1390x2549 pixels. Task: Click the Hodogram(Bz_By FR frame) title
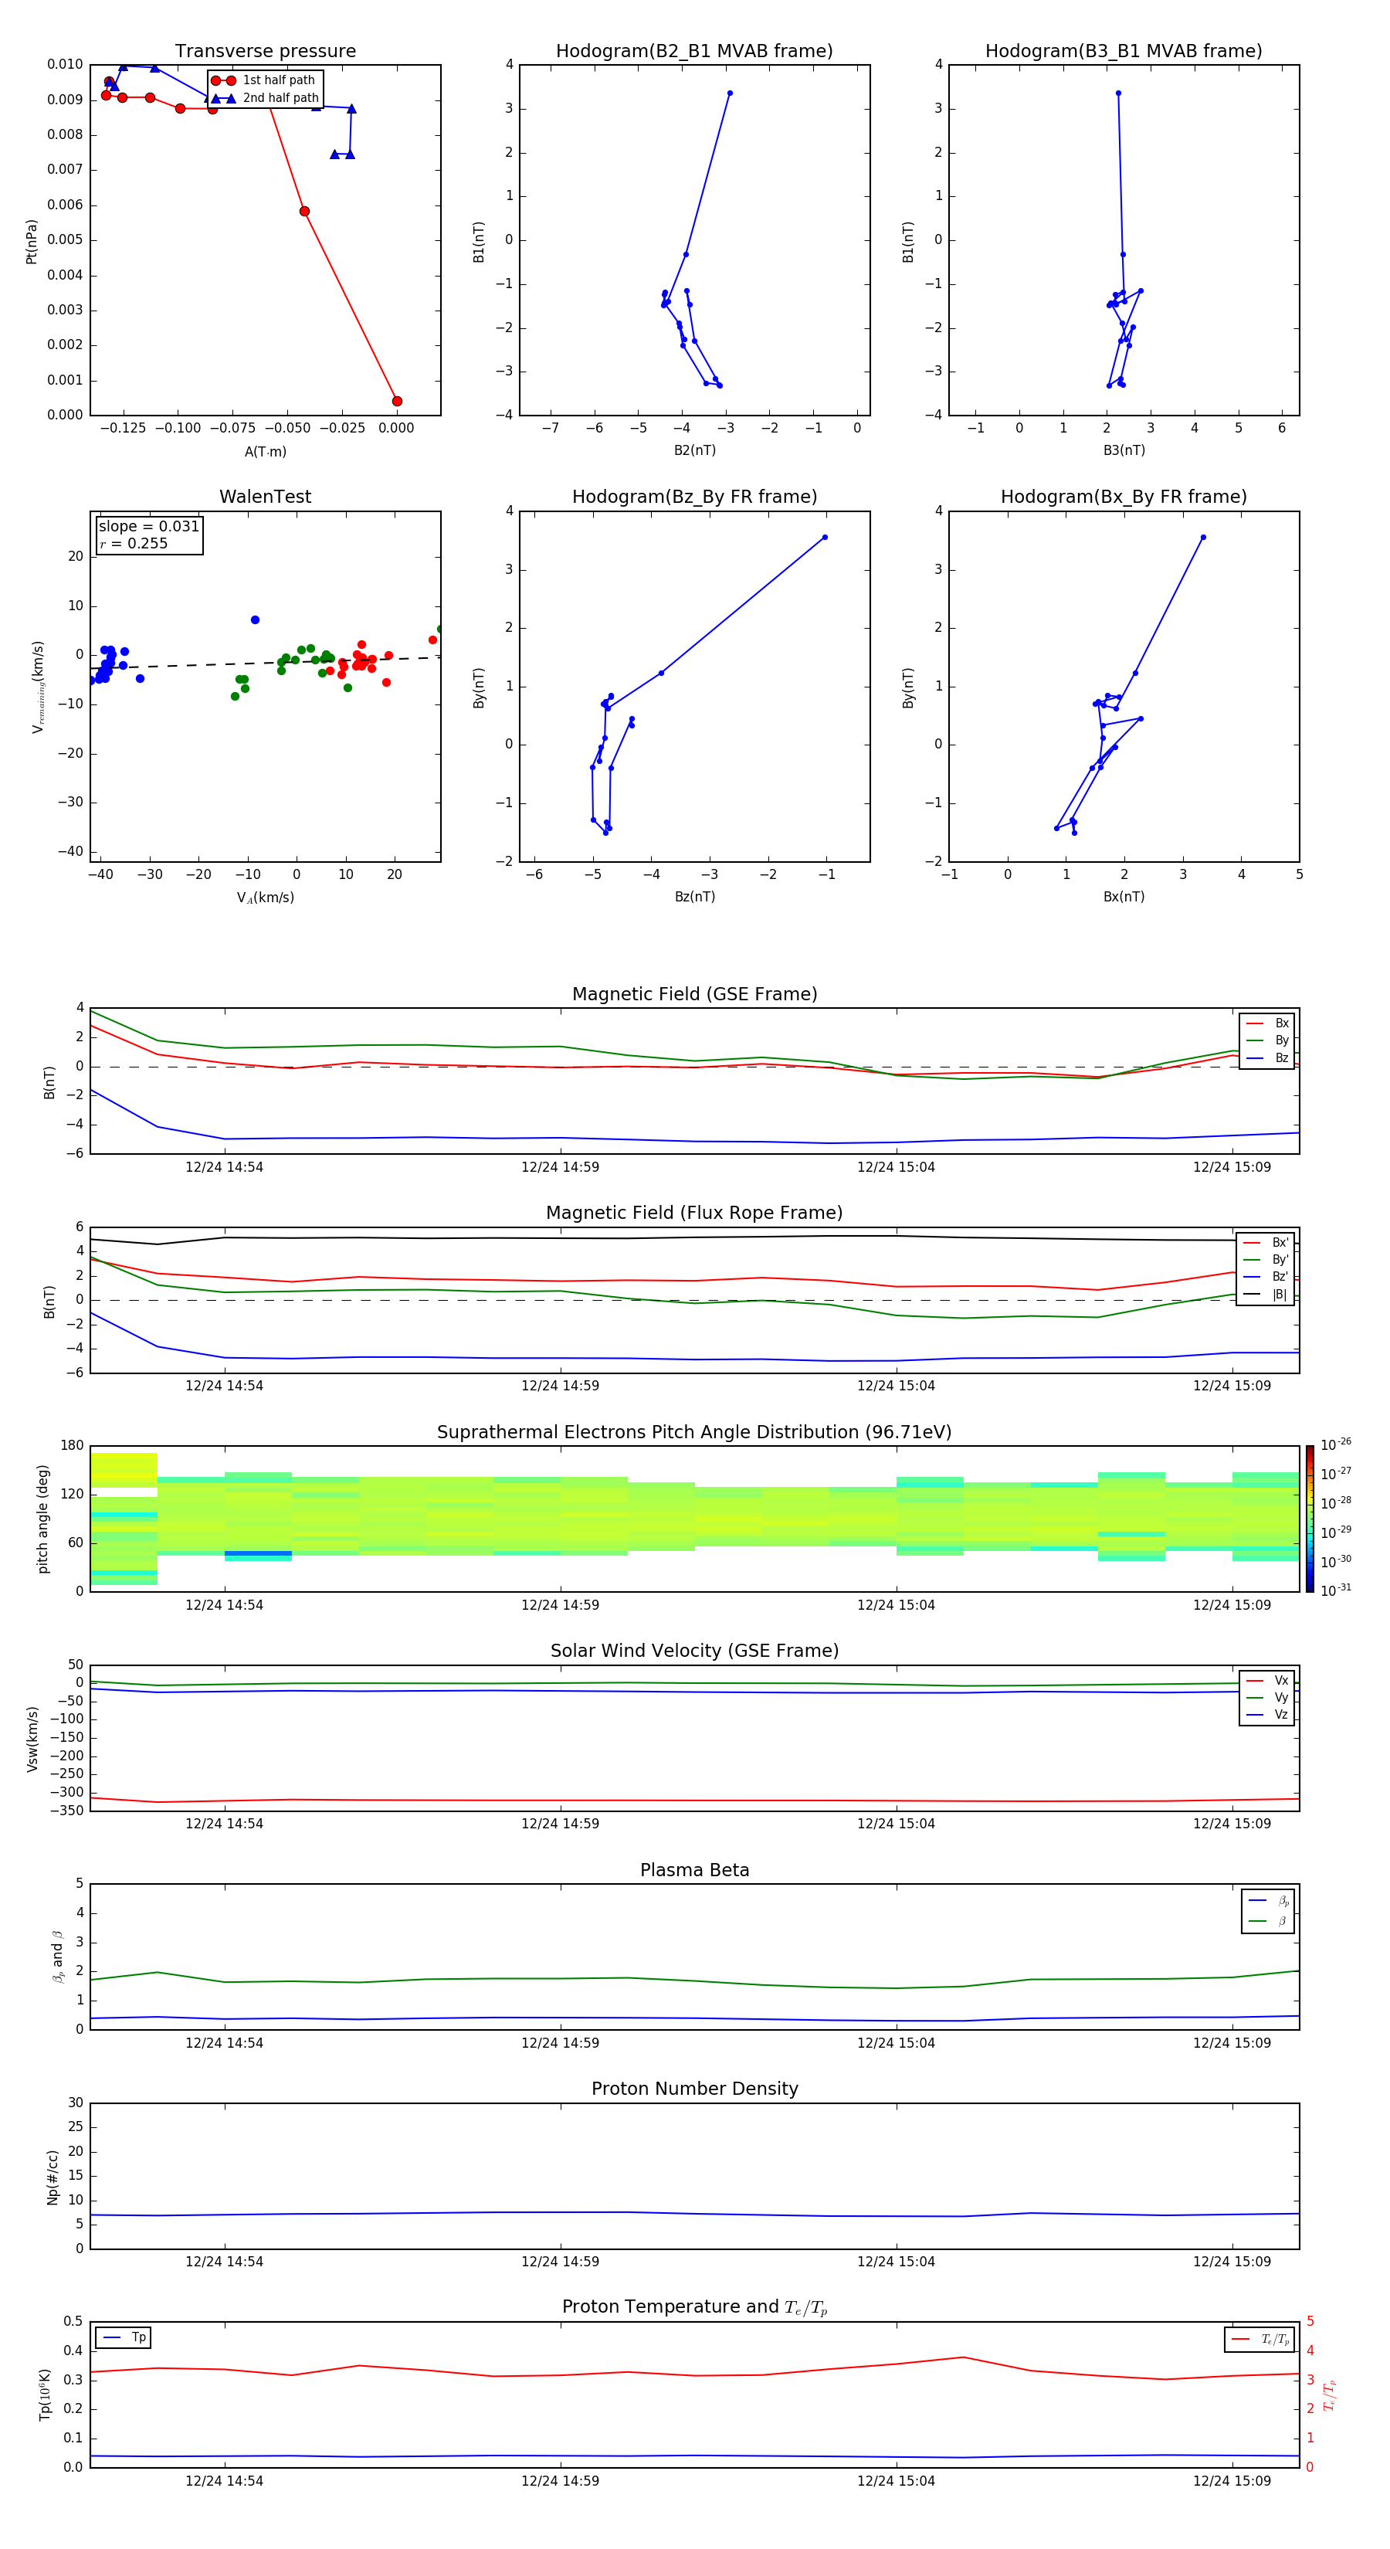point(694,497)
